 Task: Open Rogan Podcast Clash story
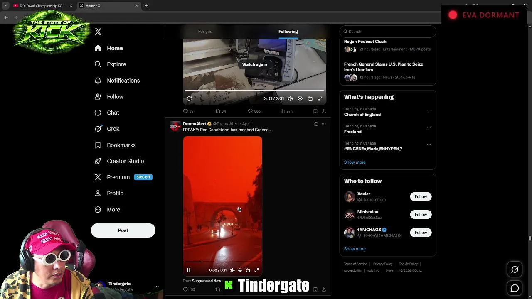[365, 42]
